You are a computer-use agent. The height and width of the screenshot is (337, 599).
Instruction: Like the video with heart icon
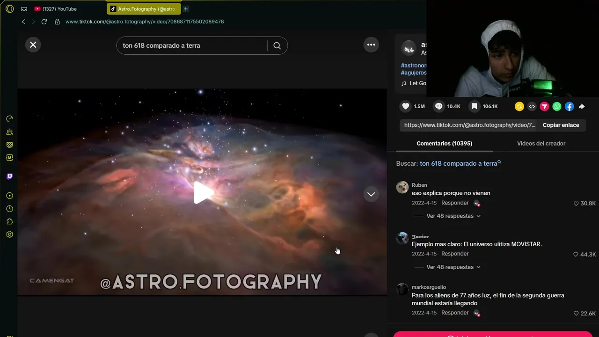pos(406,106)
